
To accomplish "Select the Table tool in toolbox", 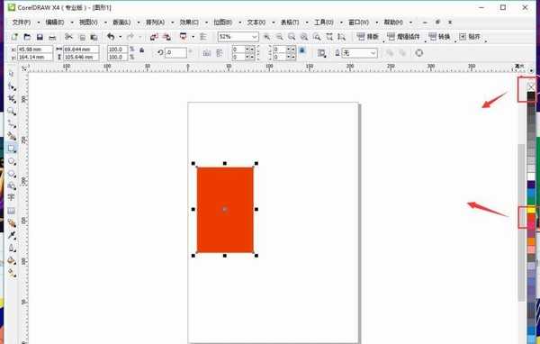I will tap(12, 211).
